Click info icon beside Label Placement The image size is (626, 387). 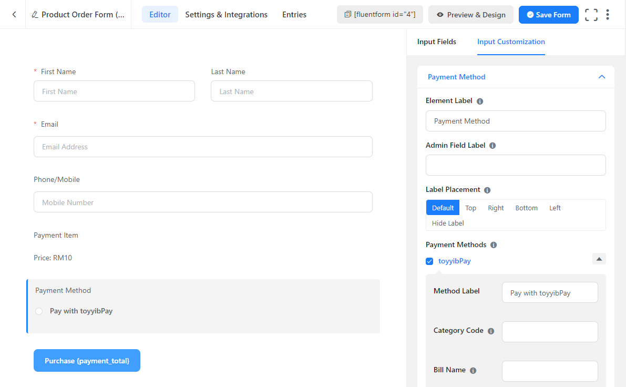(487, 190)
